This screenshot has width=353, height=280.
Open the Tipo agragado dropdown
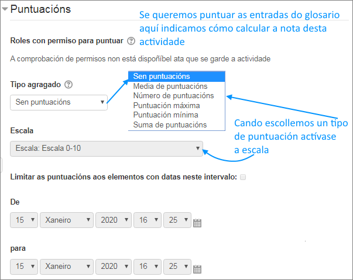tap(59, 102)
